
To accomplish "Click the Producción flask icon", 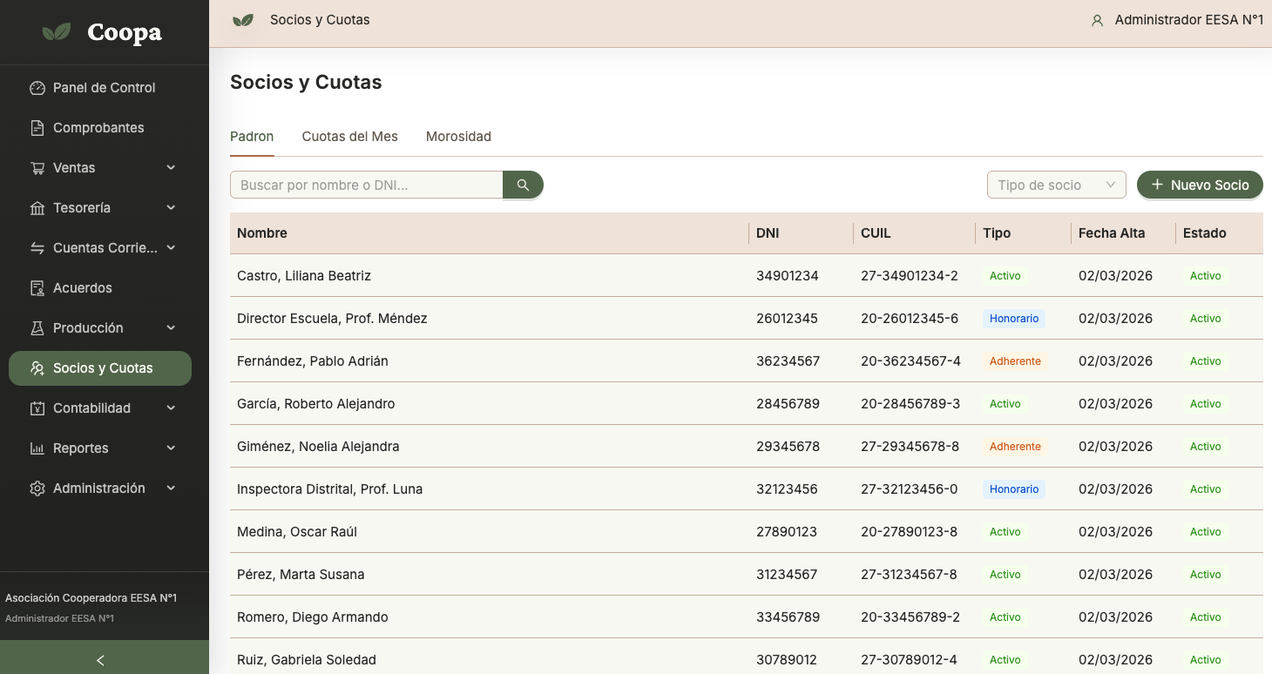I will (37, 328).
